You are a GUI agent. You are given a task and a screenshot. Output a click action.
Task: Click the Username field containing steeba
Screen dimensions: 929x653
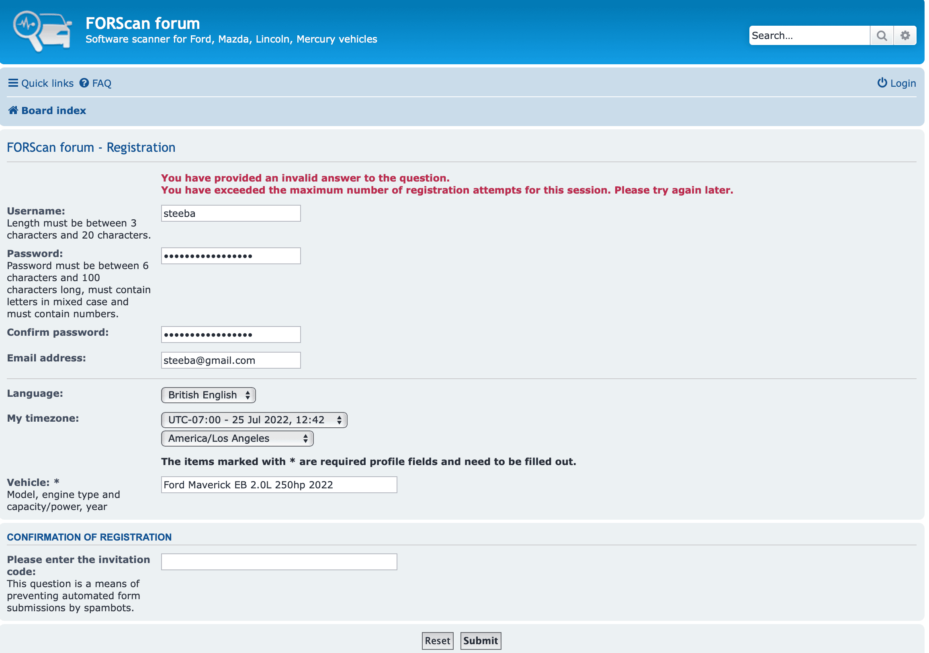tap(231, 214)
